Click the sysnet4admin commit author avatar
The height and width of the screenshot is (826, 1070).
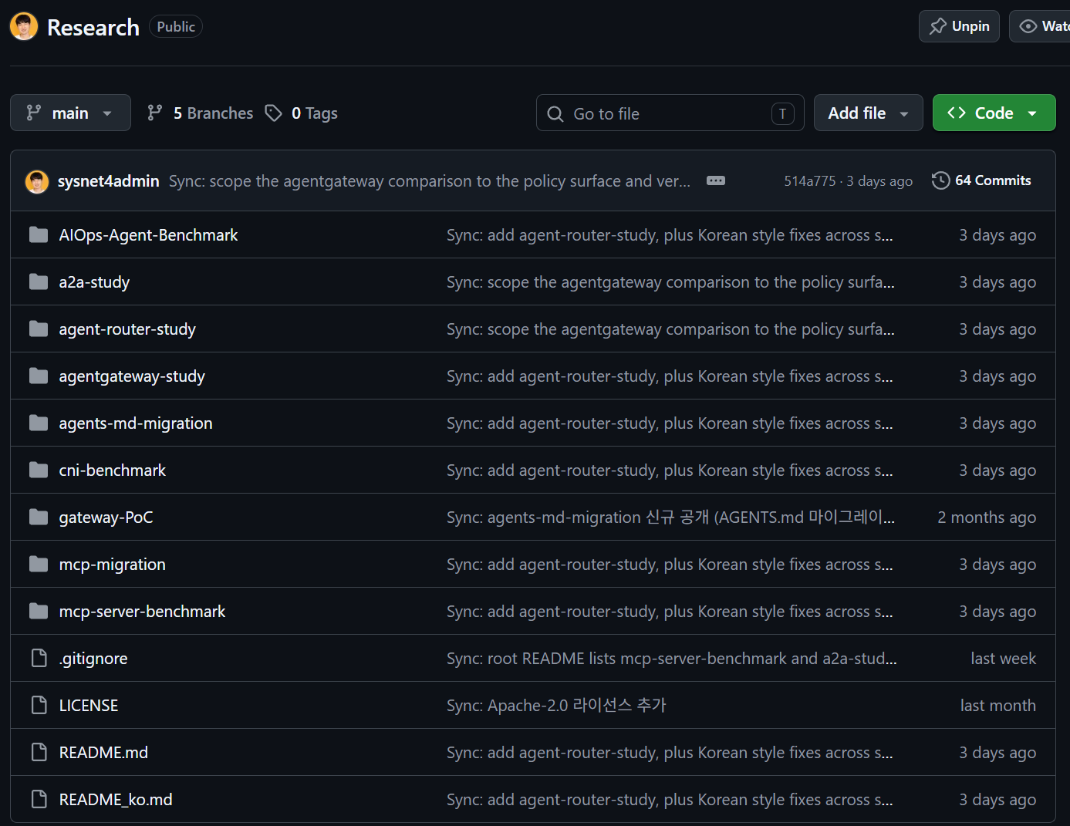(37, 181)
